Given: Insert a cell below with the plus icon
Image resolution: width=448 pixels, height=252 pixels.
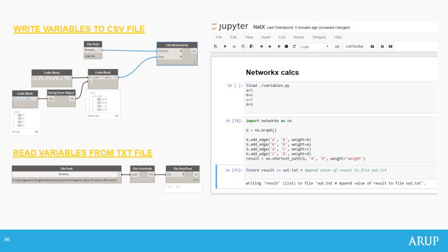Looking at the screenshot, I should [x=225, y=46].
